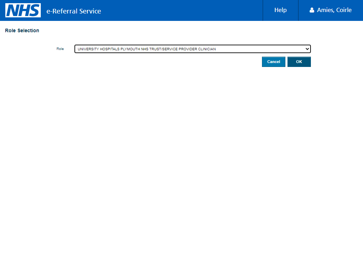
Task: Confirm role selection with OK button
Action: [x=299, y=62]
